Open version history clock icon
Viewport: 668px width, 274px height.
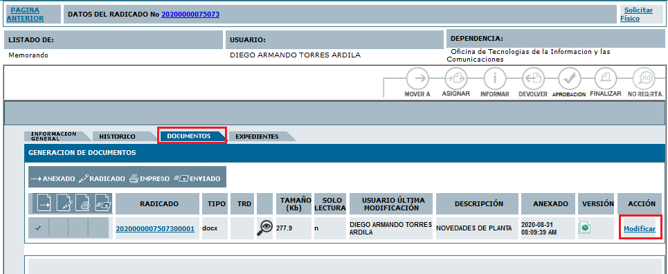point(584,228)
